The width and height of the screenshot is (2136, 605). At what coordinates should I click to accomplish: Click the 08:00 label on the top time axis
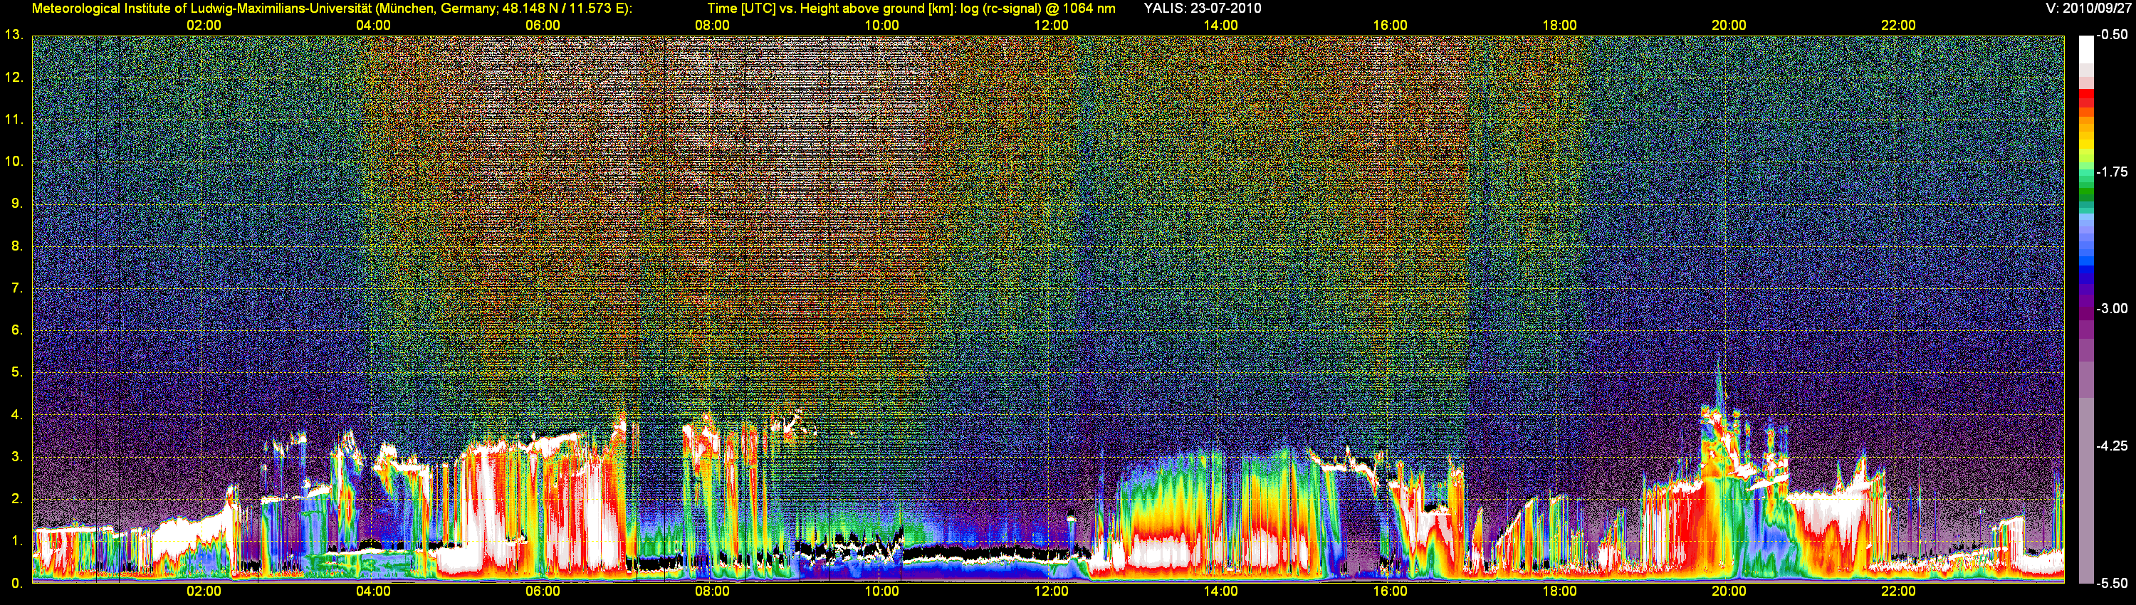[711, 26]
